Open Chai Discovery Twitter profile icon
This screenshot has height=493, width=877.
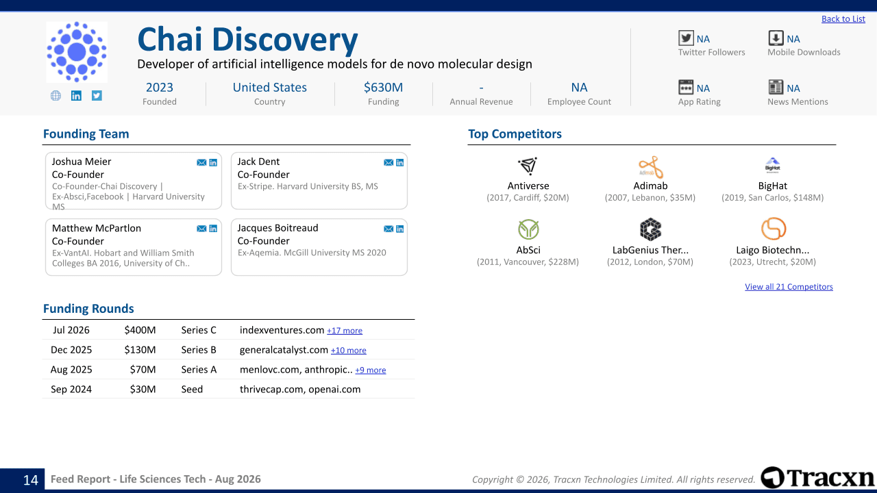coord(97,96)
